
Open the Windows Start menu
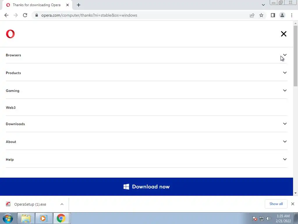pos(8,218)
